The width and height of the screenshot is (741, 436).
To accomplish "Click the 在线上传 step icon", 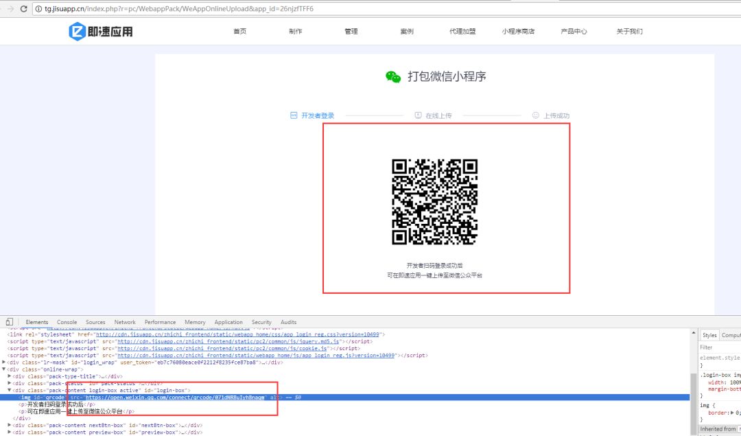I will 418,115.
